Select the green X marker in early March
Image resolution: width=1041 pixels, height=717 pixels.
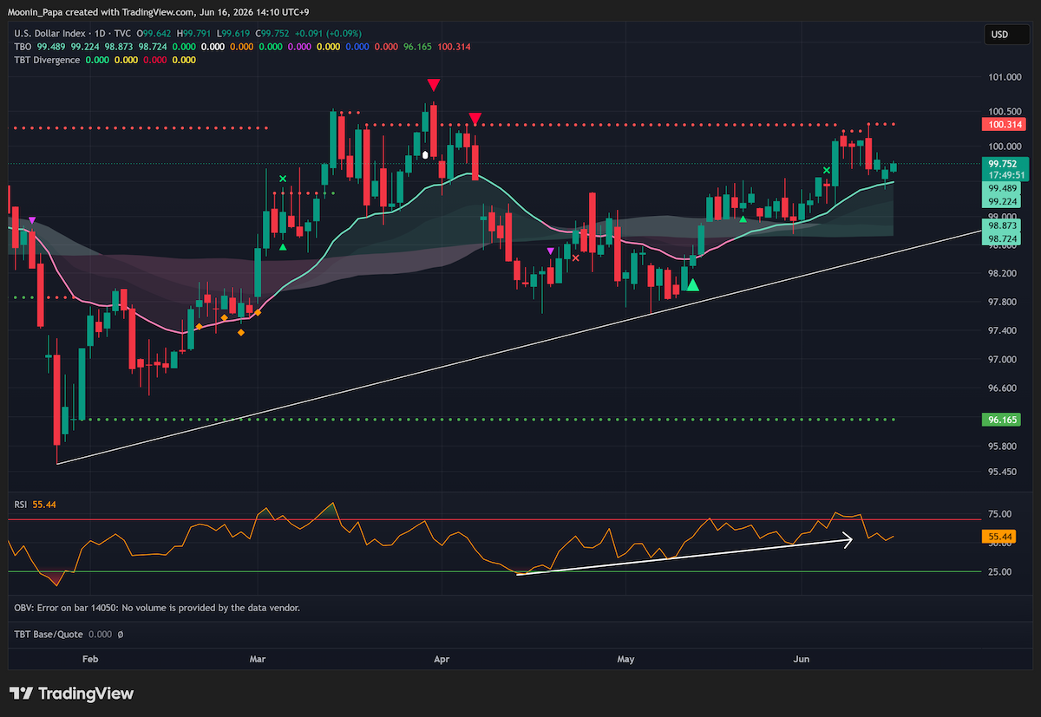pyautogui.click(x=283, y=179)
